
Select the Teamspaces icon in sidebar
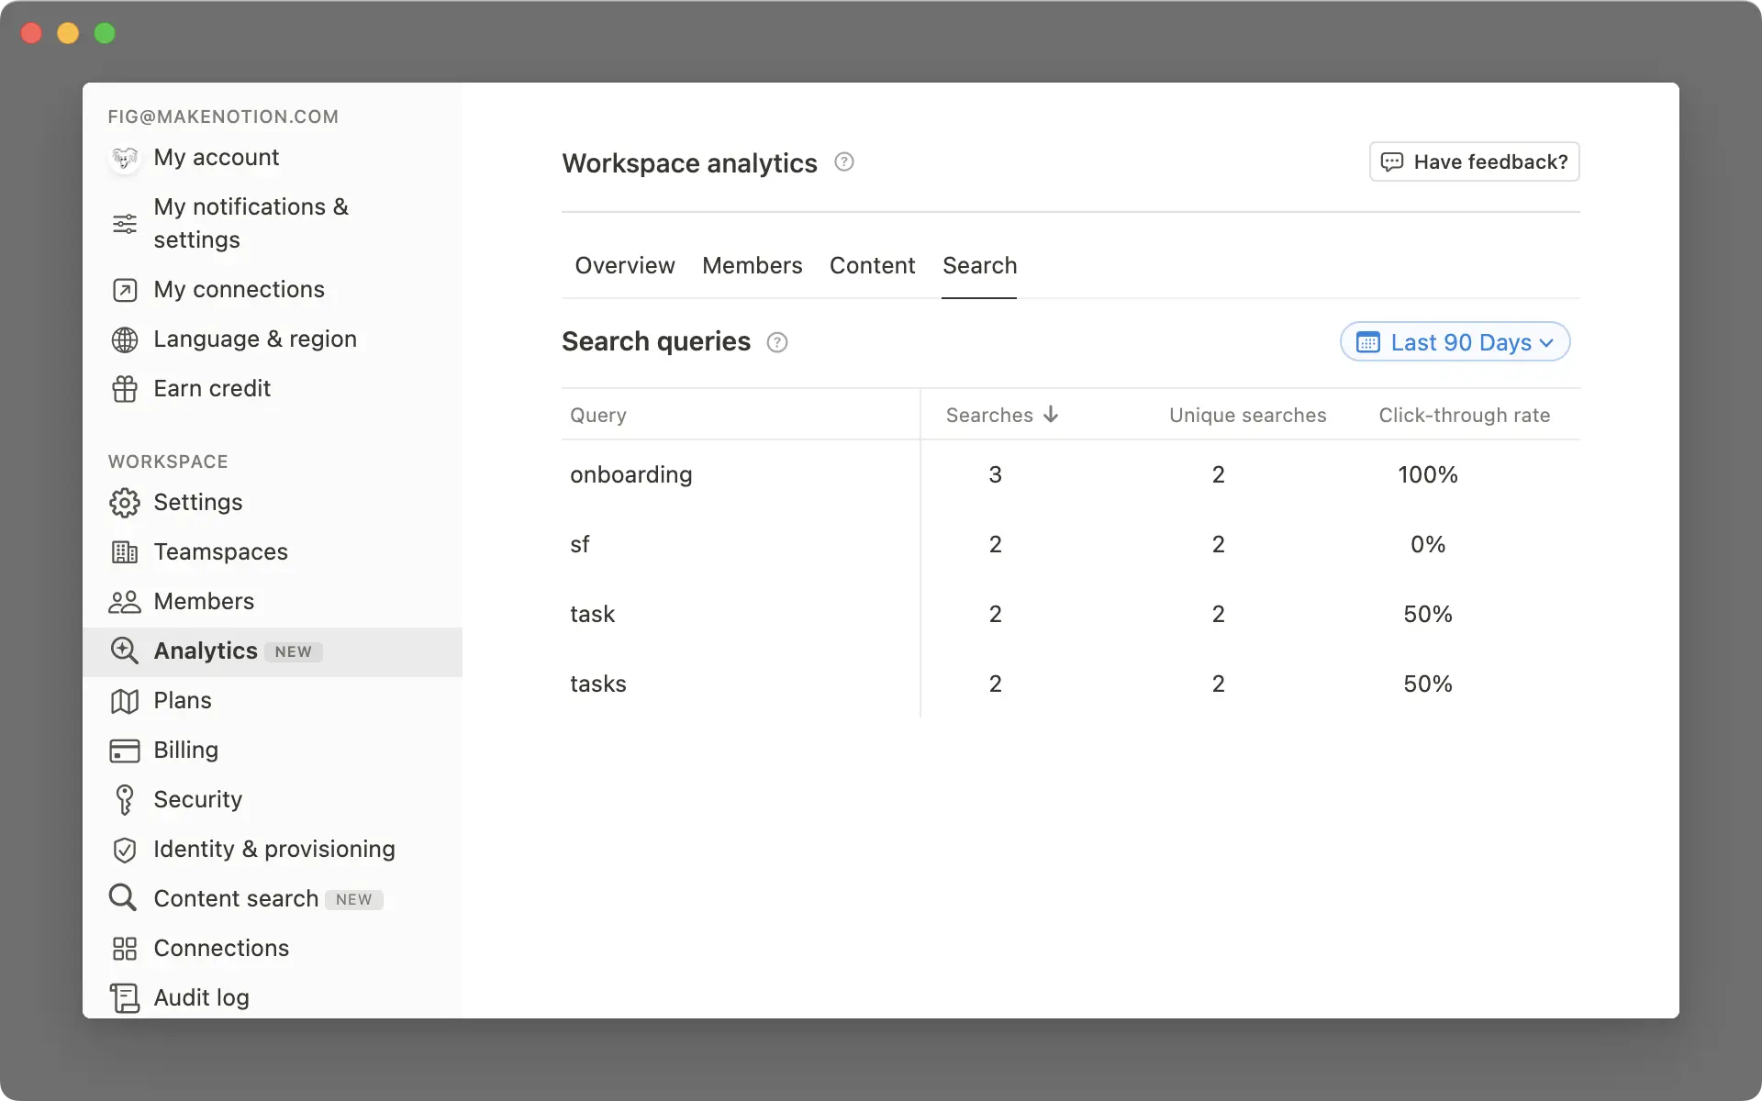pyautogui.click(x=124, y=551)
